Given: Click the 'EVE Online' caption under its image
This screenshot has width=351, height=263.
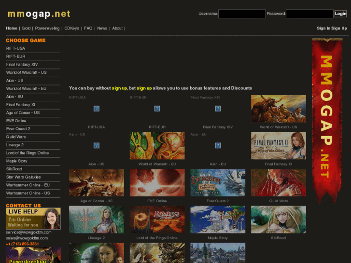Looking at the screenshot, I should (157, 201).
